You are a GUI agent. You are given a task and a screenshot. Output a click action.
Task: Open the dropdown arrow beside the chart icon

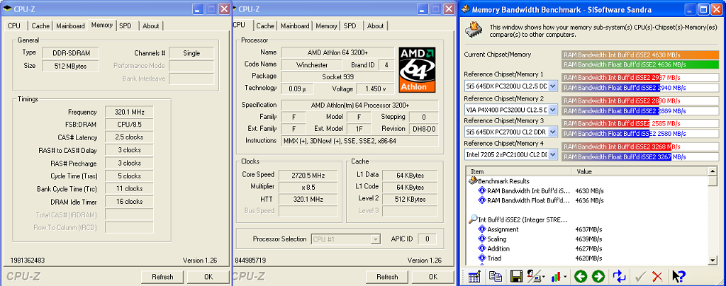[566, 278]
